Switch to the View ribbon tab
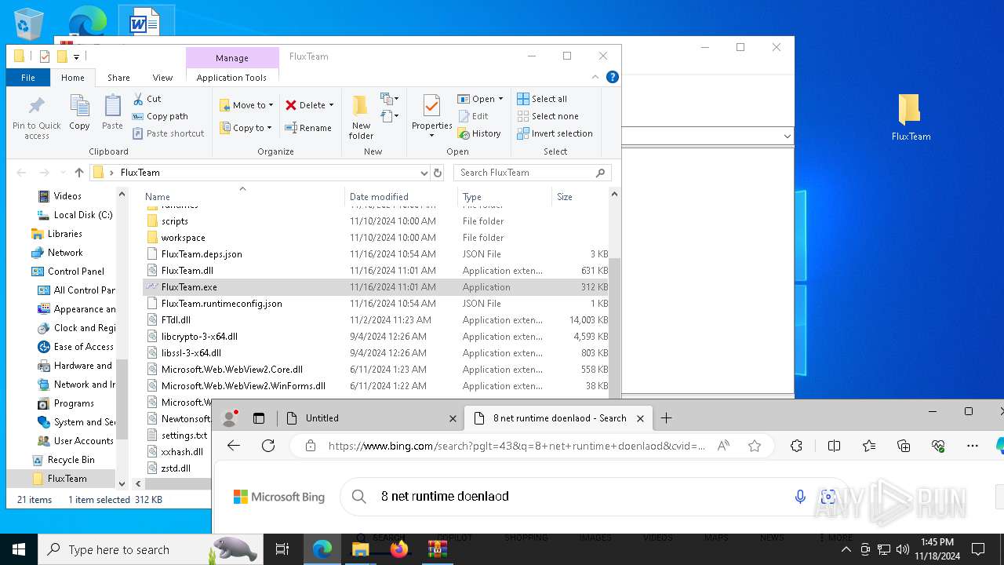The width and height of the screenshot is (1004, 565). point(162,78)
